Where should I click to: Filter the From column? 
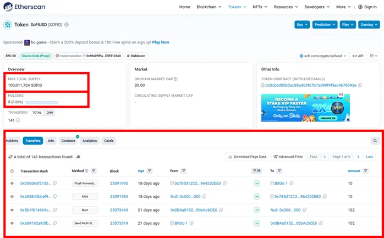183,171
